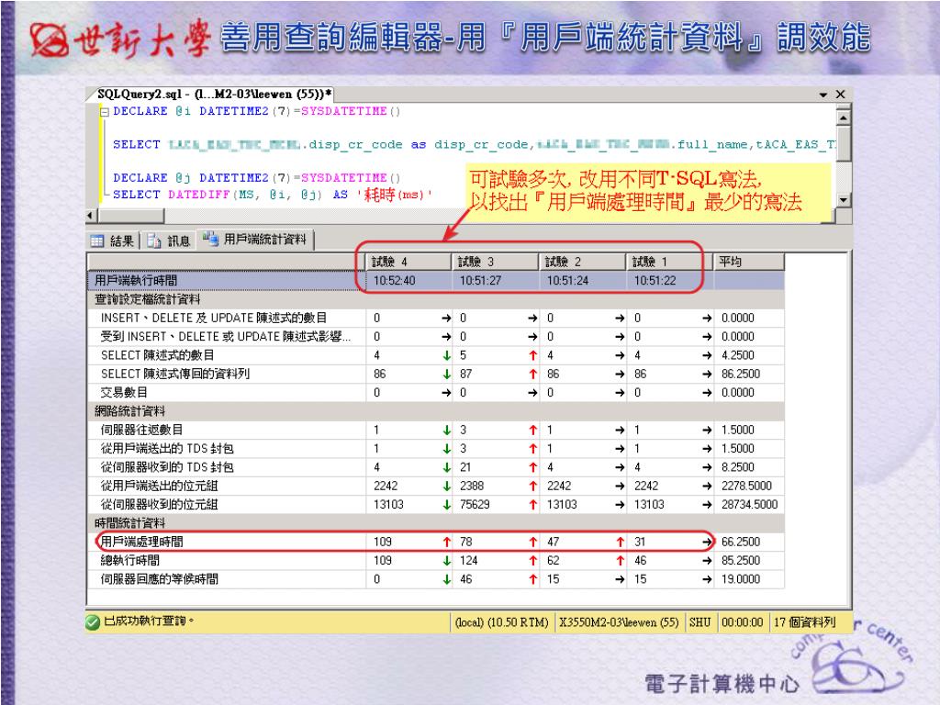Select the 從伺服器收到的 TDS 封包 row

(x=436, y=467)
